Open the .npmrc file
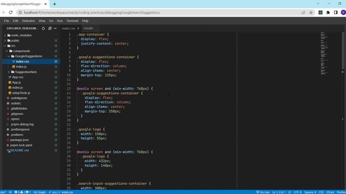The width and height of the screenshot is (346, 194). tap(16, 119)
